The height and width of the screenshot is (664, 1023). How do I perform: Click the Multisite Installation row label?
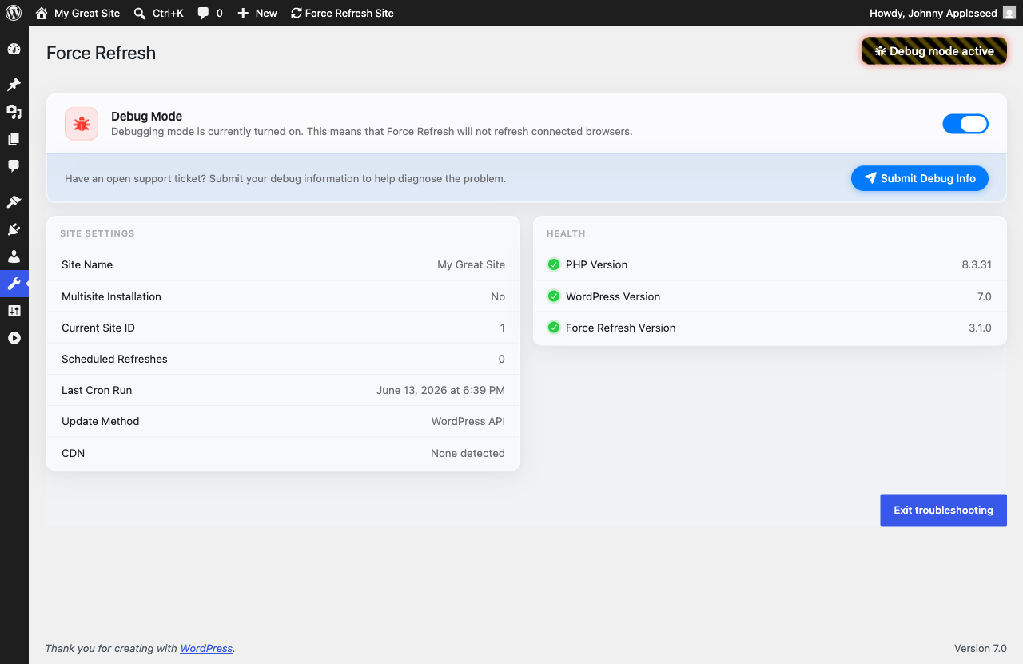[x=111, y=296]
